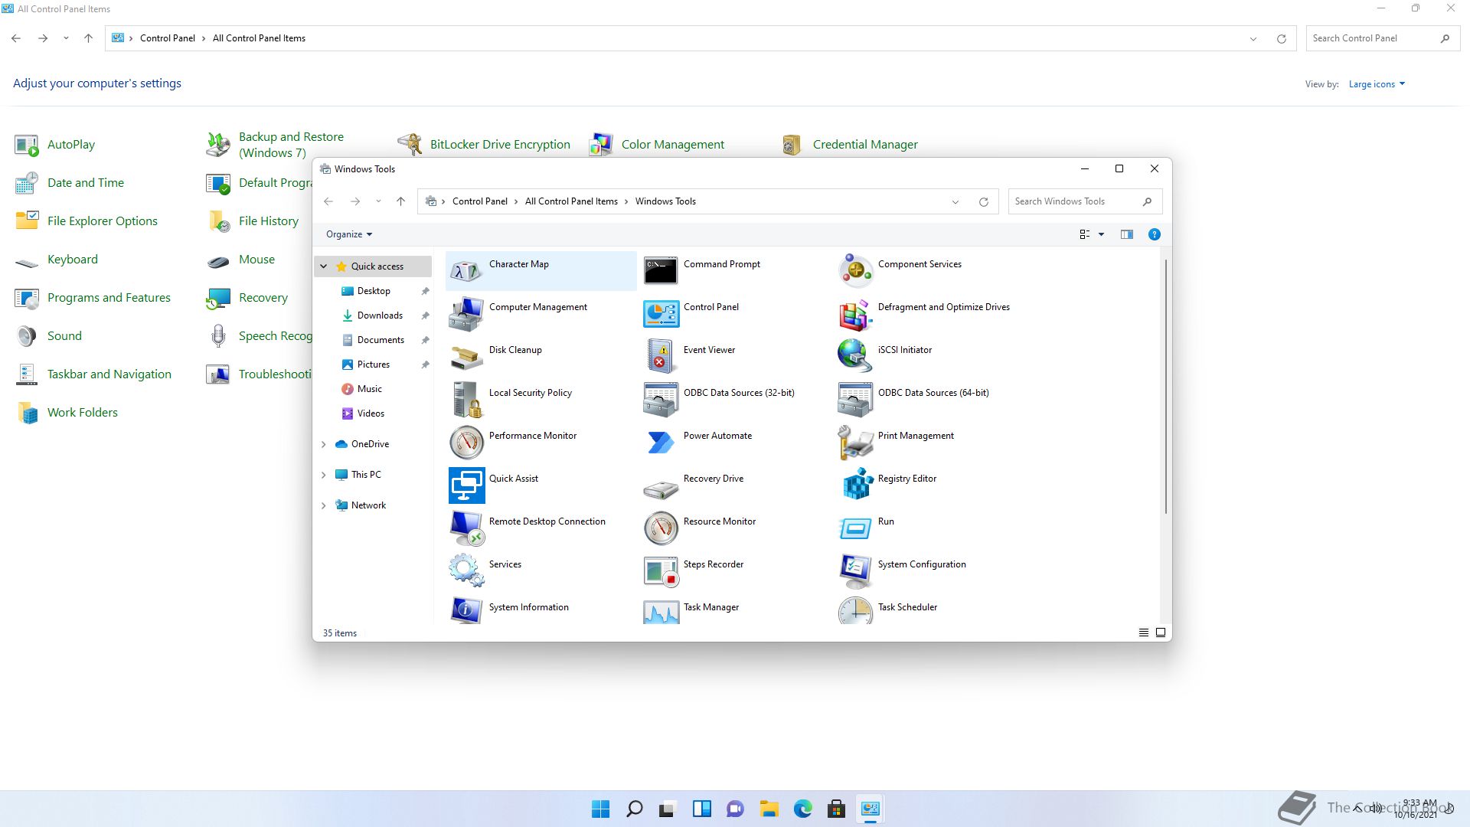This screenshot has height=827, width=1470.
Task: Open recent locations dropdown in Windows Tools
Action: pos(378,201)
